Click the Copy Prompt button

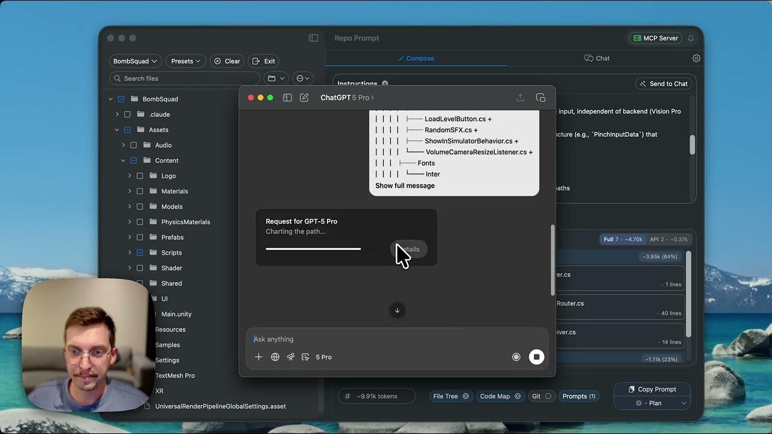[652, 389]
